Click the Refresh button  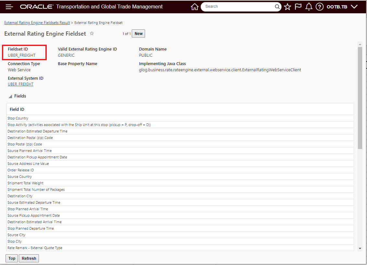click(x=29, y=258)
